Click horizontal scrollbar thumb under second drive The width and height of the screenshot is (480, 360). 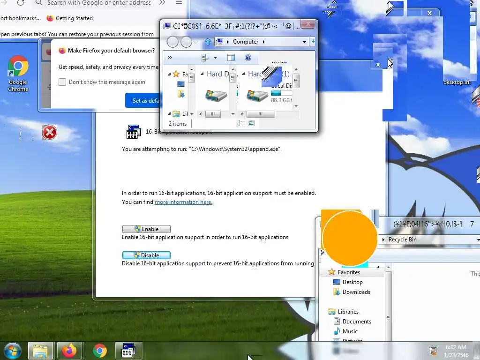coord(261,114)
